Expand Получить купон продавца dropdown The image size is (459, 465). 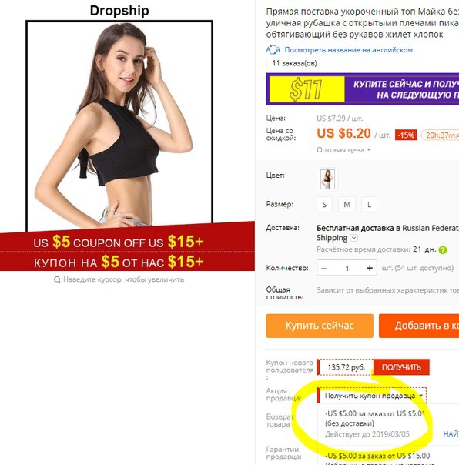click(373, 396)
